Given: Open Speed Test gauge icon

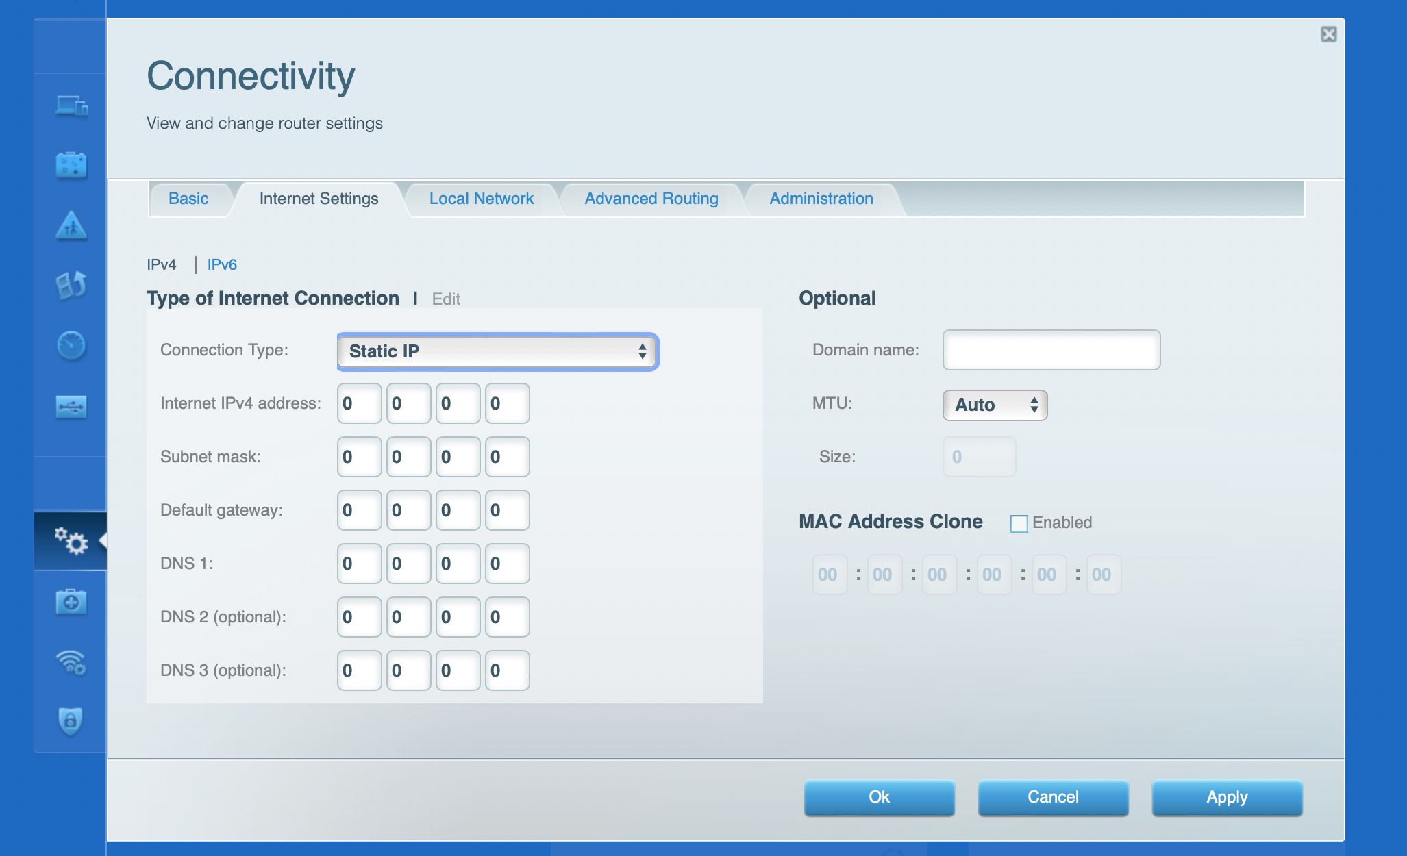Looking at the screenshot, I should (71, 345).
